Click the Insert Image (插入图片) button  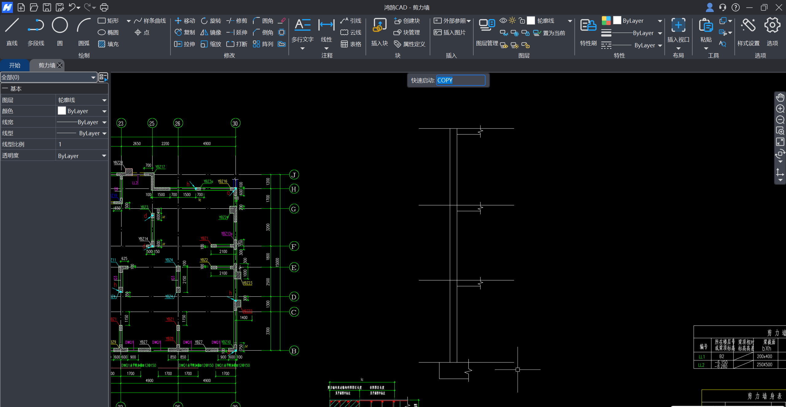pyautogui.click(x=450, y=32)
